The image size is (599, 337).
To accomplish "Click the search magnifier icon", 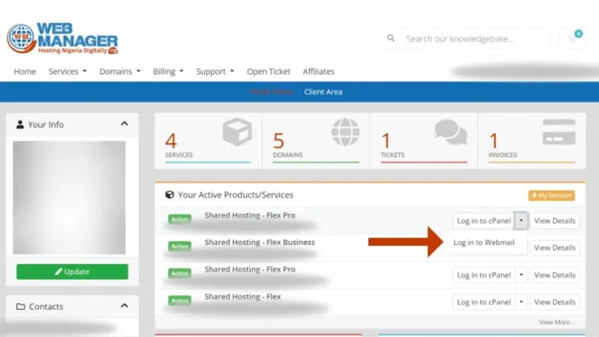I will click(x=391, y=38).
